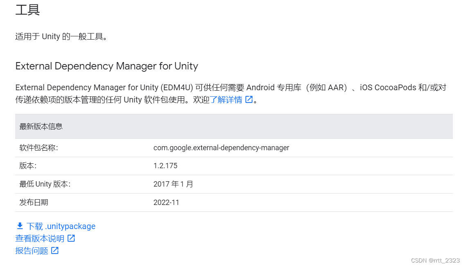The height and width of the screenshot is (267, 466).
Task: Open the 报告问题 link
Action: pos(32,251)
